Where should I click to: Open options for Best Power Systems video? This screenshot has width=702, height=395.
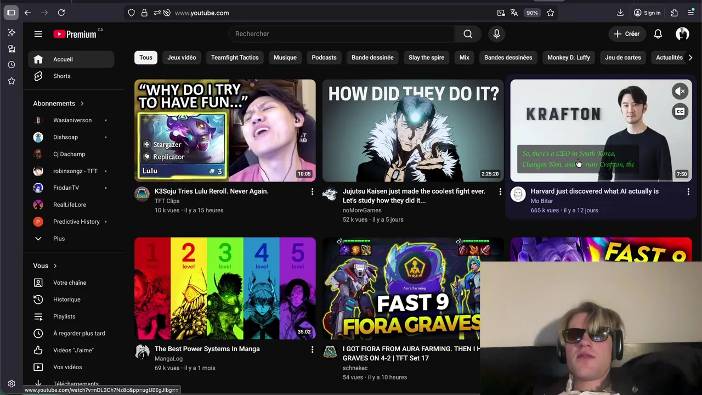(312, 349)
